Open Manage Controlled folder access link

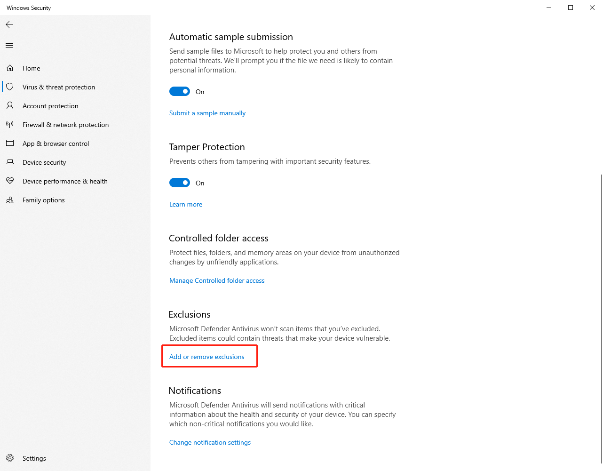pyautogui.click(x=217, y=280)
